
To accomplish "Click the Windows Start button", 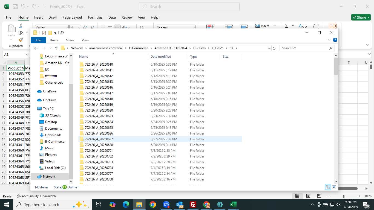I will point(7,205).
